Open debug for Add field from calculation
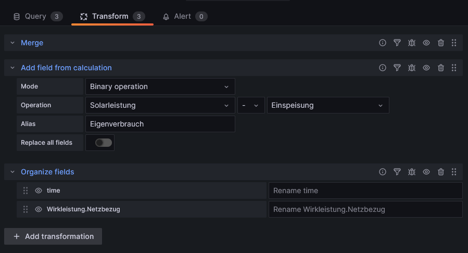 412,68
